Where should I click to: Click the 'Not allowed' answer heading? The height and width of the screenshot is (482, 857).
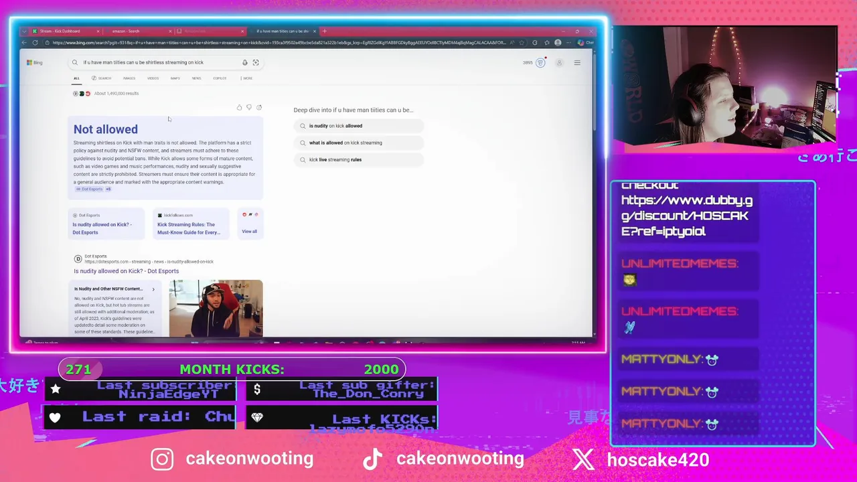106,129
